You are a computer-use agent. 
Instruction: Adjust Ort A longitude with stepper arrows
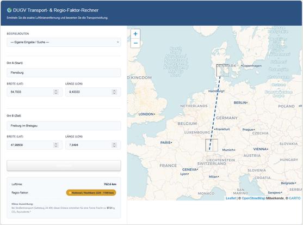(x=114, y=92)
